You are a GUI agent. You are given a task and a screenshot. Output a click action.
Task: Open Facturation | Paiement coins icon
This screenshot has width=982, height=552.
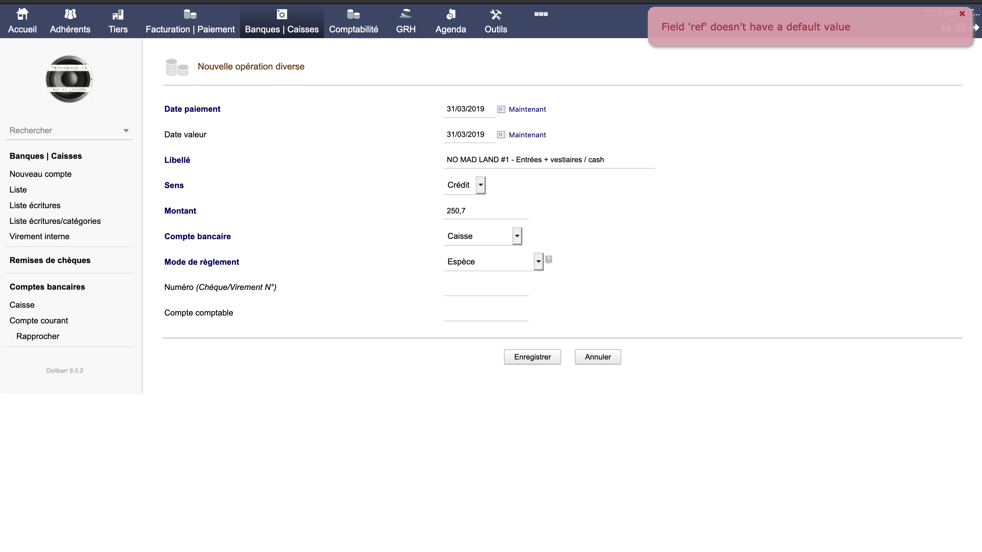[190, 14]
